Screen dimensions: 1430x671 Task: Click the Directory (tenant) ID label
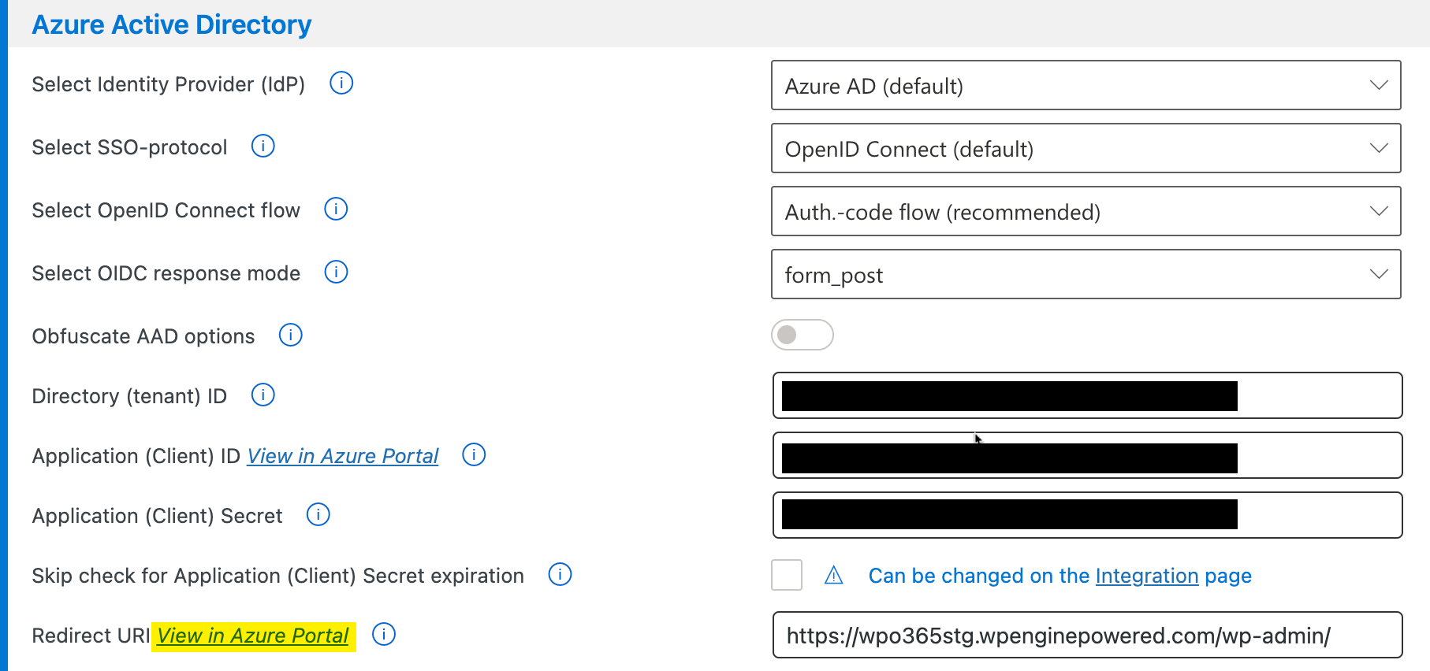[x=129, y=396]
